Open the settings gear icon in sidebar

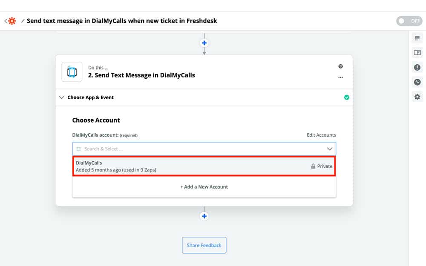tap(417, 97)
